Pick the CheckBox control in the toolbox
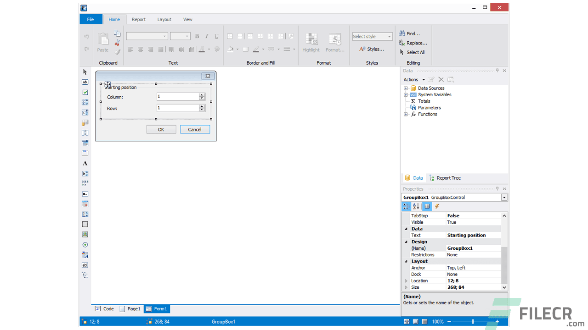 pos(85,92)
